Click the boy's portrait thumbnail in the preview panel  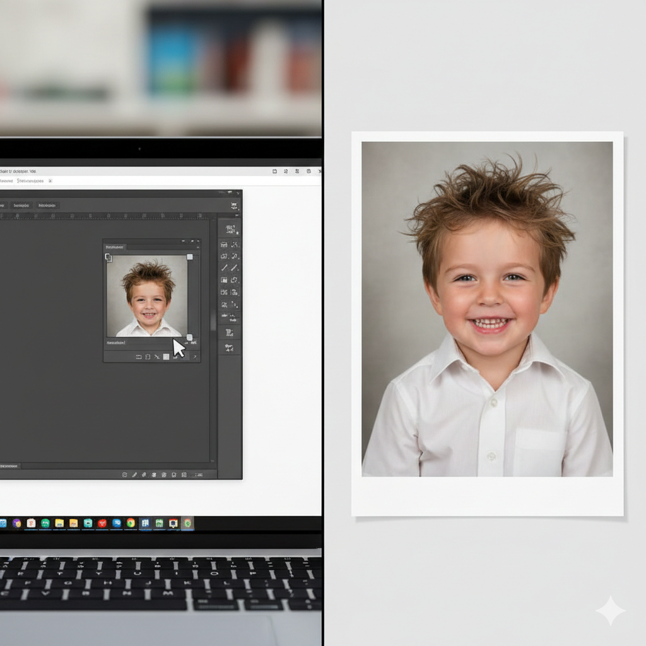[148, 295]
